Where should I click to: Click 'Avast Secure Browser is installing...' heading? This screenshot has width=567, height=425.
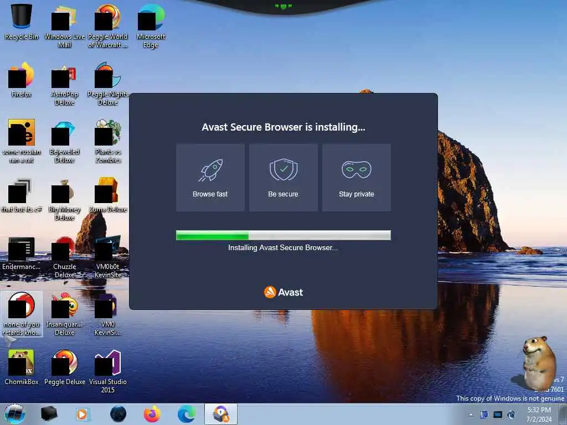[283, 127]
